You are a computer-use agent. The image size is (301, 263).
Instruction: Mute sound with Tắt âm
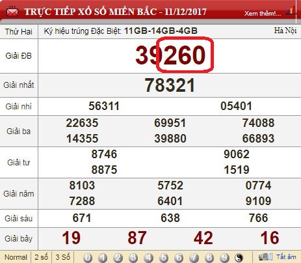point(286,257)
